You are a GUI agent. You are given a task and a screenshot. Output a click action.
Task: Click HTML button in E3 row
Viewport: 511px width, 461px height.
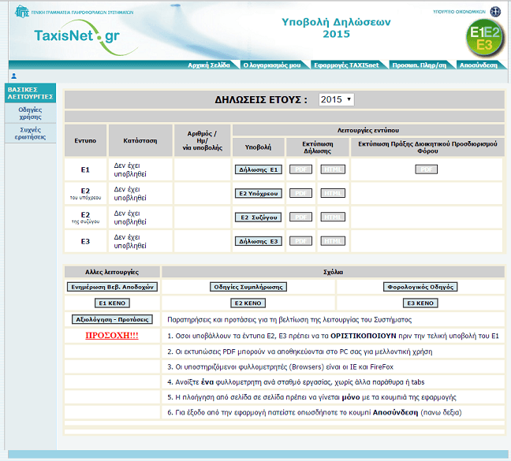click(x=333, y=241)
